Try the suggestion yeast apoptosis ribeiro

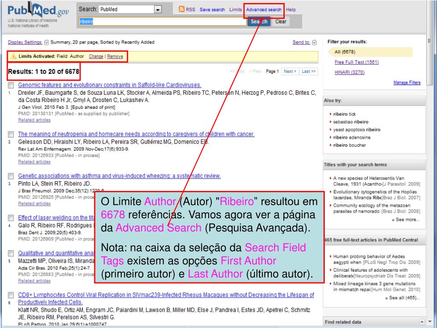[x=356, y=130]
